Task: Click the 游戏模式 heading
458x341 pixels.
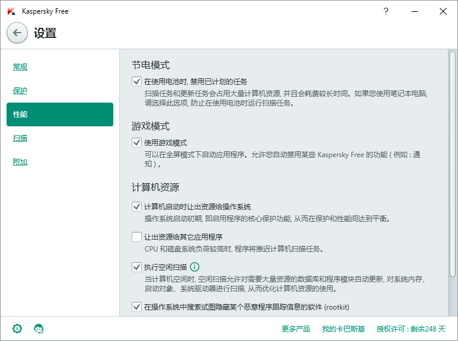Action: [151, 126]
